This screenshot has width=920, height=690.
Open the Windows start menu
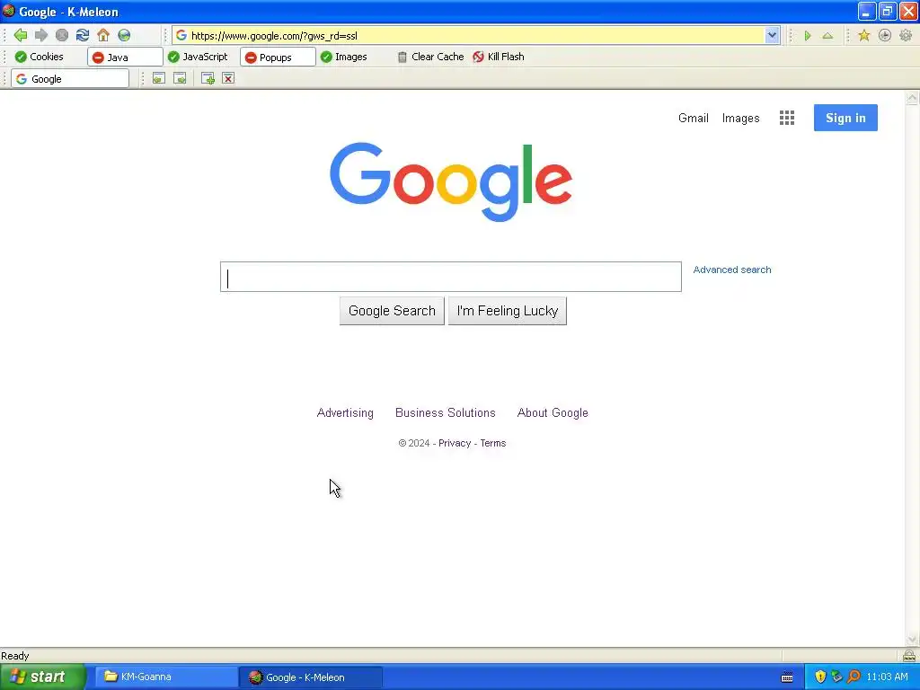pos(42,677)
